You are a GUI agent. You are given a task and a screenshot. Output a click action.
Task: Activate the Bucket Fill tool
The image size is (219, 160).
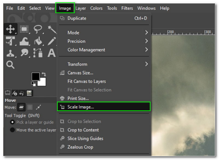(38, 41)
